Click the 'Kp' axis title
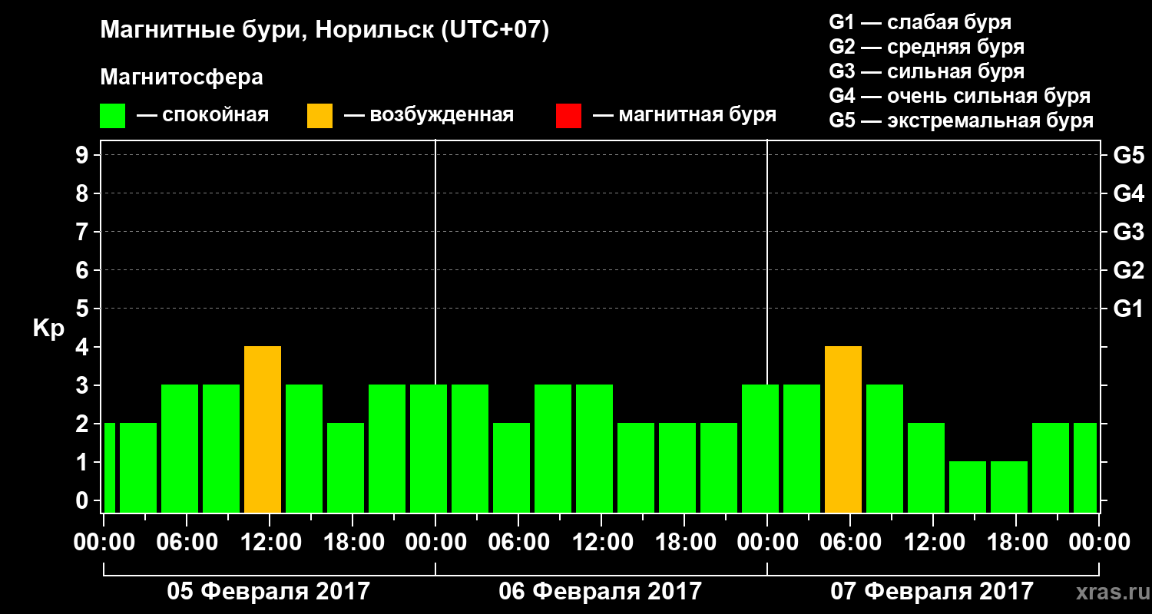 (x=48, y=328)
